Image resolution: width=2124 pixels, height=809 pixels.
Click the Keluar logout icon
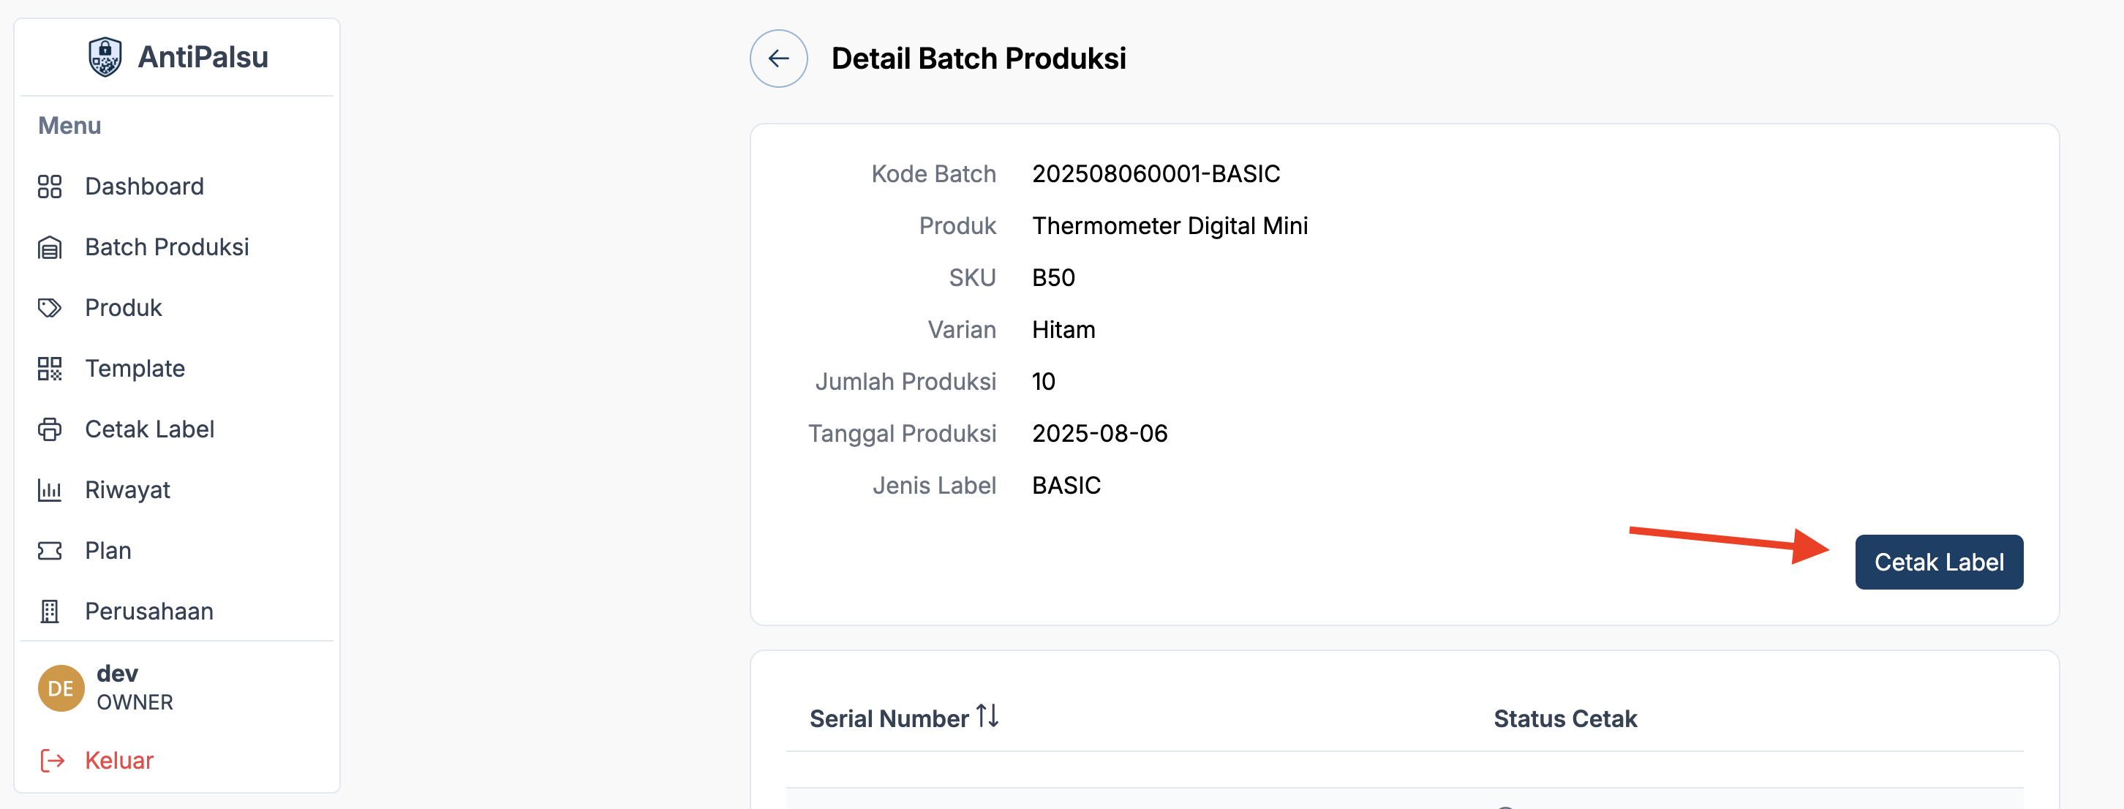click(x=52, y=760)
